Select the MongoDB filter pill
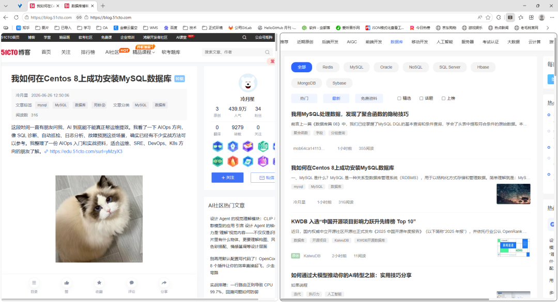The width and height of the screenshot is (558, 302). pyautogui.click(x=306, y=83)
